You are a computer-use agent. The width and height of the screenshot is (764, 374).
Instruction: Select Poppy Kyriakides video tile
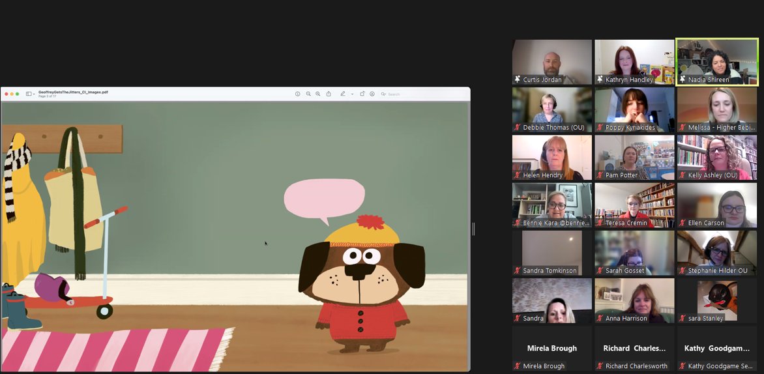coord(634,109)
